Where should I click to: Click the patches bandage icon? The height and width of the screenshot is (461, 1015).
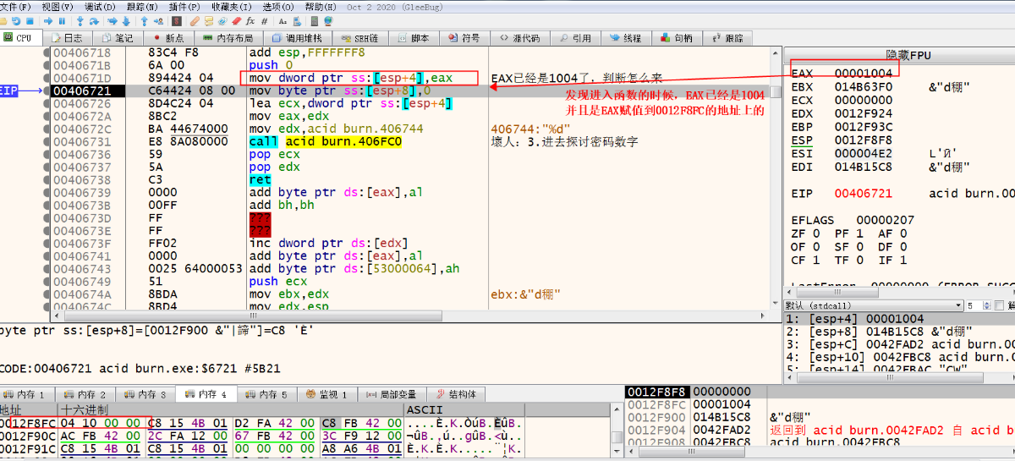click(195, 21)
